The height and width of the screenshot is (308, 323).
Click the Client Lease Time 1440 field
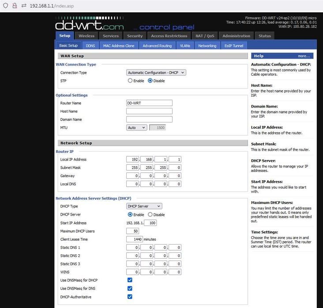pyautogui.click(x=134, y=239)
